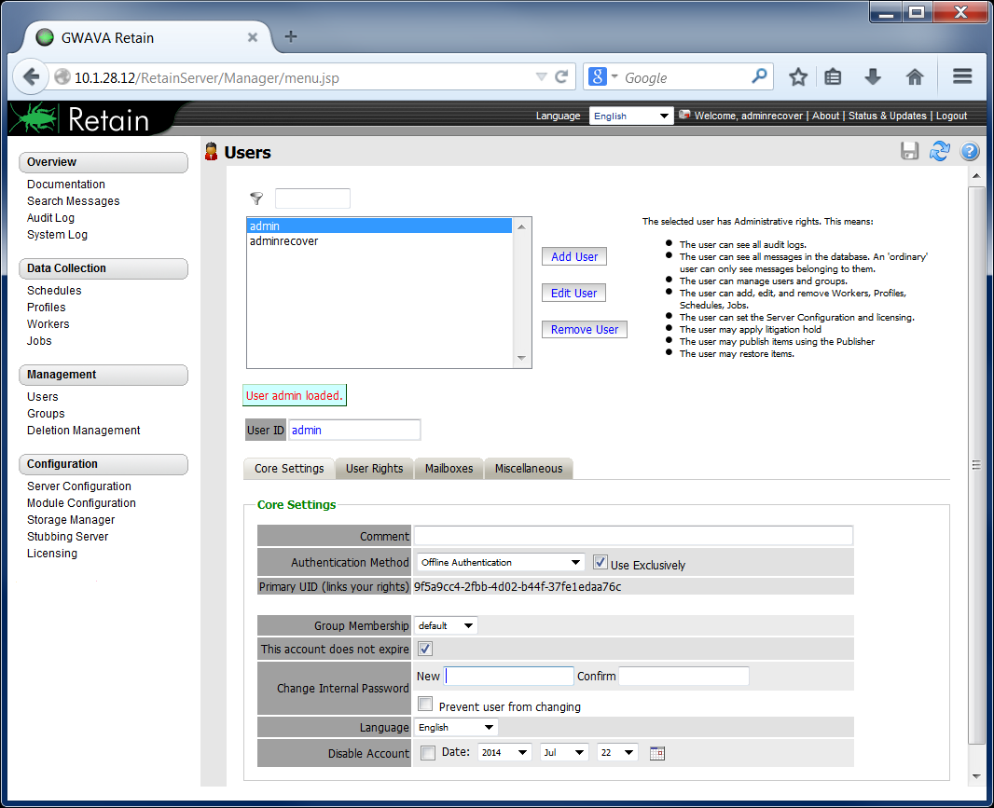Go back with the browser back arrow
994x808 pixels.
click(31, 76)
